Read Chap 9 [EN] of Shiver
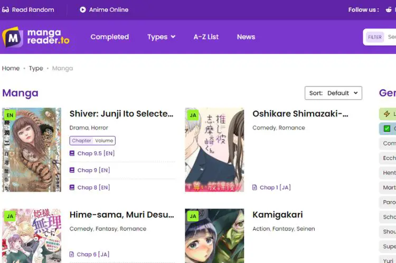Viewport: 396px width, 263px height. click(93, 170)
